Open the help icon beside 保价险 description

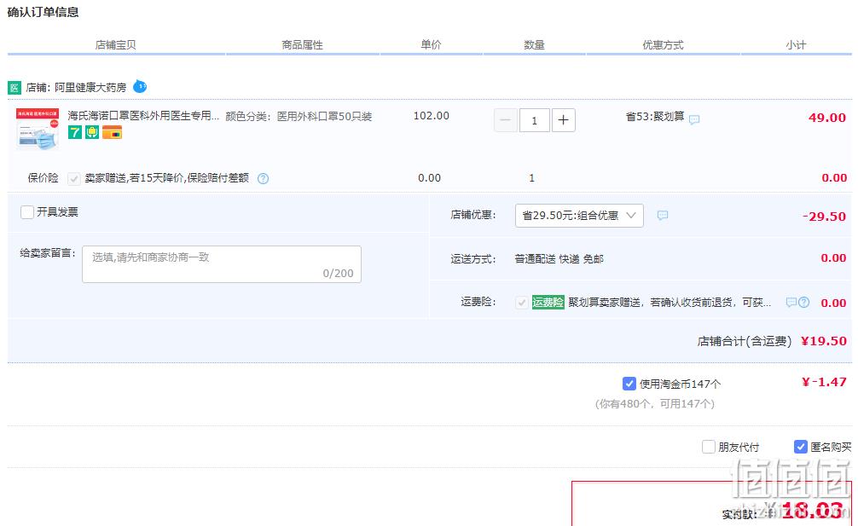(264, 178)
